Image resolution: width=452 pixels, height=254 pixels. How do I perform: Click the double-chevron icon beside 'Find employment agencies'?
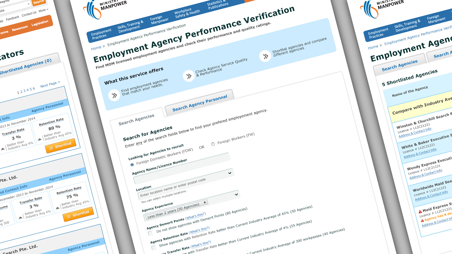[x=114, y=95]
